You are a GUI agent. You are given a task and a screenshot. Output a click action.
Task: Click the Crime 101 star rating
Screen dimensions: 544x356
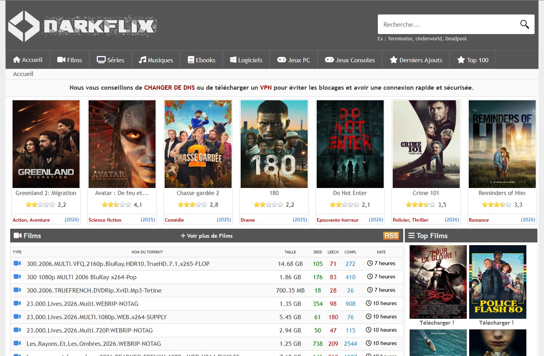[x=421, y=204]
